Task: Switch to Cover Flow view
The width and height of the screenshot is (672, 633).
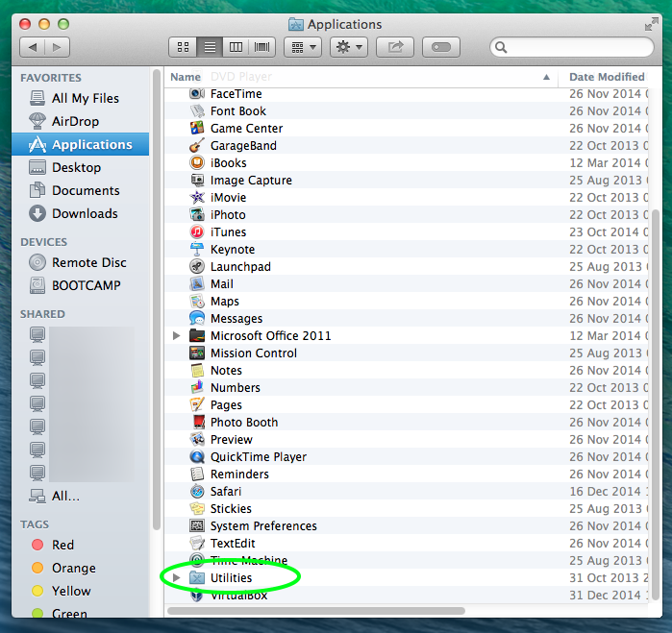Action: (x=261, y=46)
